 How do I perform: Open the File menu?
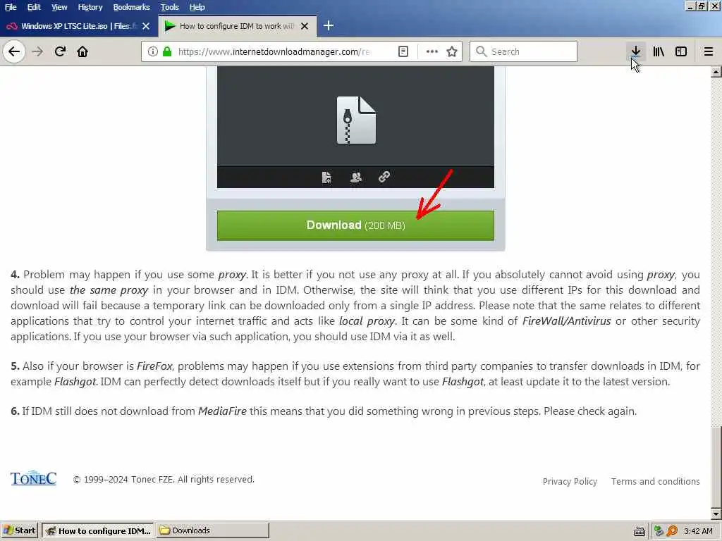point(11,7)
